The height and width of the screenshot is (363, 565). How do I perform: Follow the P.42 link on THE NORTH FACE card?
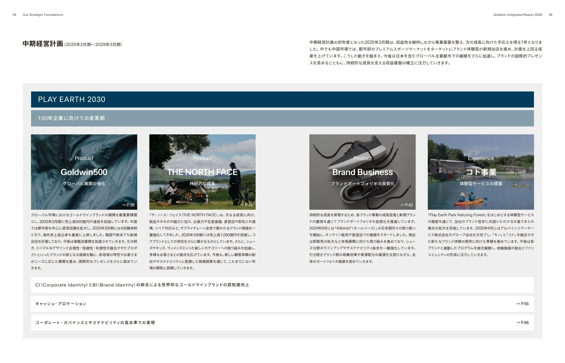(246, 205)
